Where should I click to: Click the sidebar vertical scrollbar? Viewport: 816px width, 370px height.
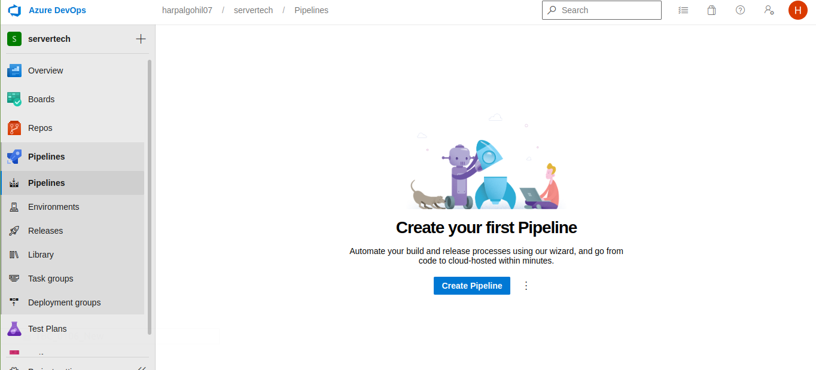[x=150, y=197]
